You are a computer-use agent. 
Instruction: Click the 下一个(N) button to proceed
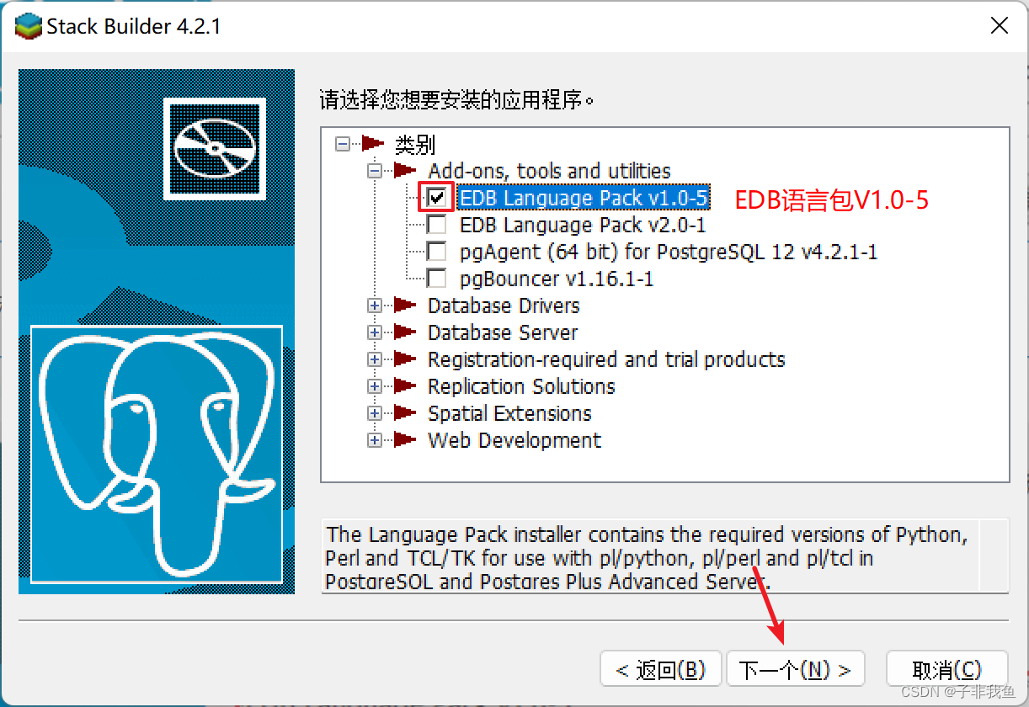[795, 668]
